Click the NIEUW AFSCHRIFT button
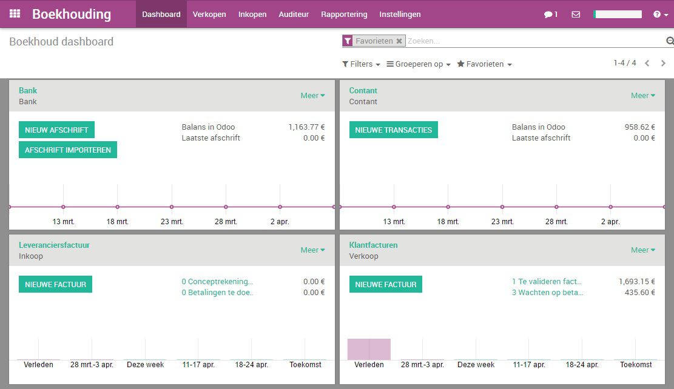674x389 pixels. (56, 130)
